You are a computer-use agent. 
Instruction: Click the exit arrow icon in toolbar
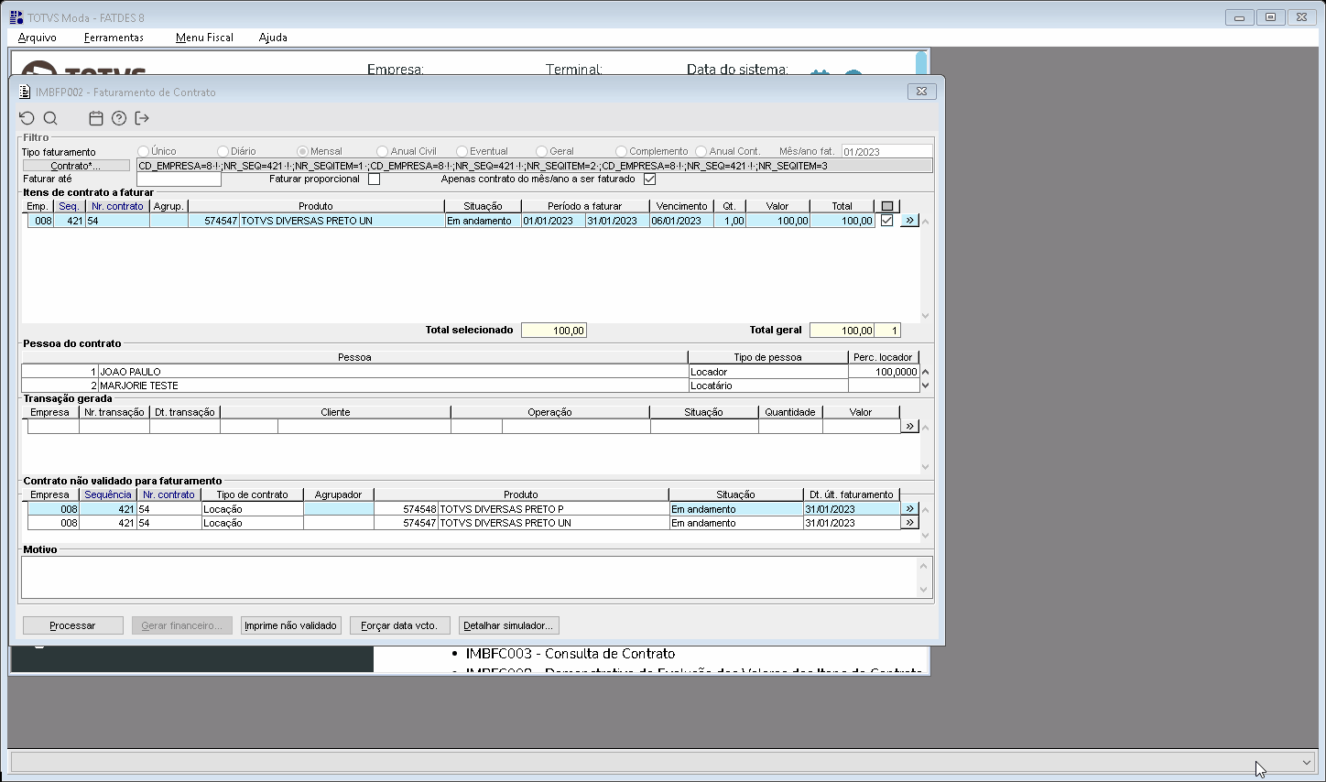[x=142, y=118]
